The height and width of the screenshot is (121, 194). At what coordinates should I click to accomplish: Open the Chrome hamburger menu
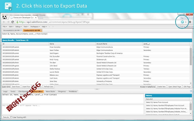pos(190,22)
